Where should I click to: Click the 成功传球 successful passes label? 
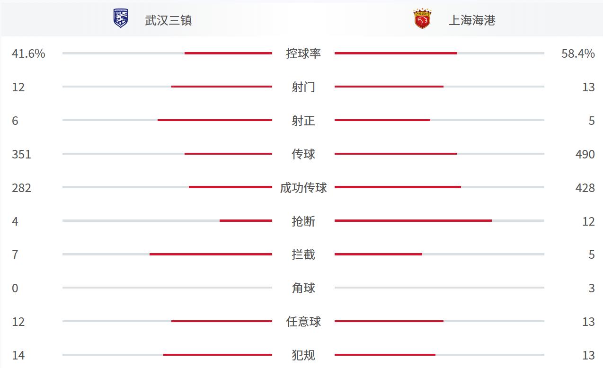point(303,188)
